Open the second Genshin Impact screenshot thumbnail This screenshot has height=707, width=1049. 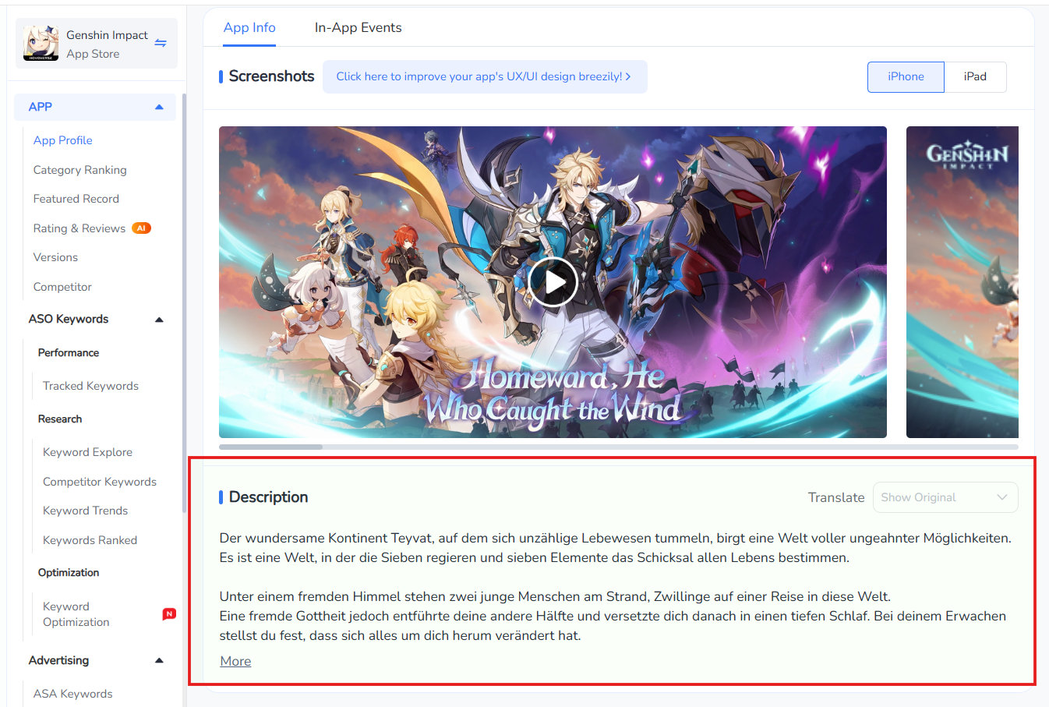coord(962,282)
